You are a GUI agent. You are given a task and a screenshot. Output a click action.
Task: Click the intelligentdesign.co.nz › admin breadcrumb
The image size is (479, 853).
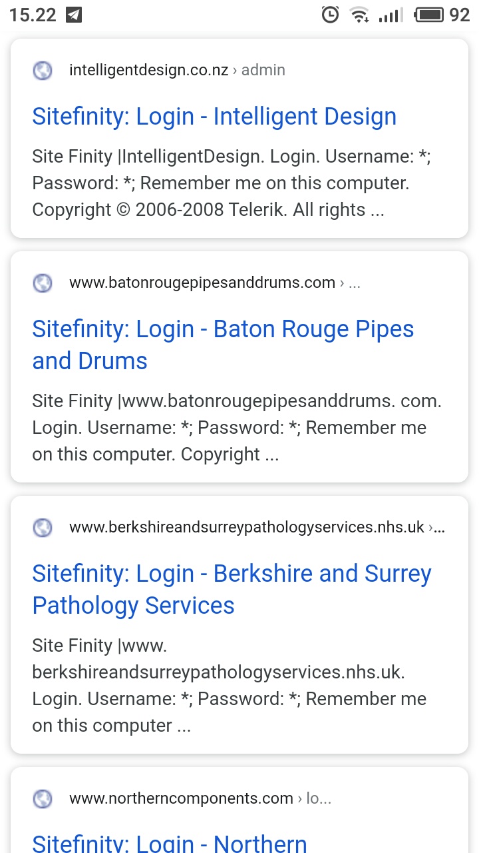pos(177,70)
